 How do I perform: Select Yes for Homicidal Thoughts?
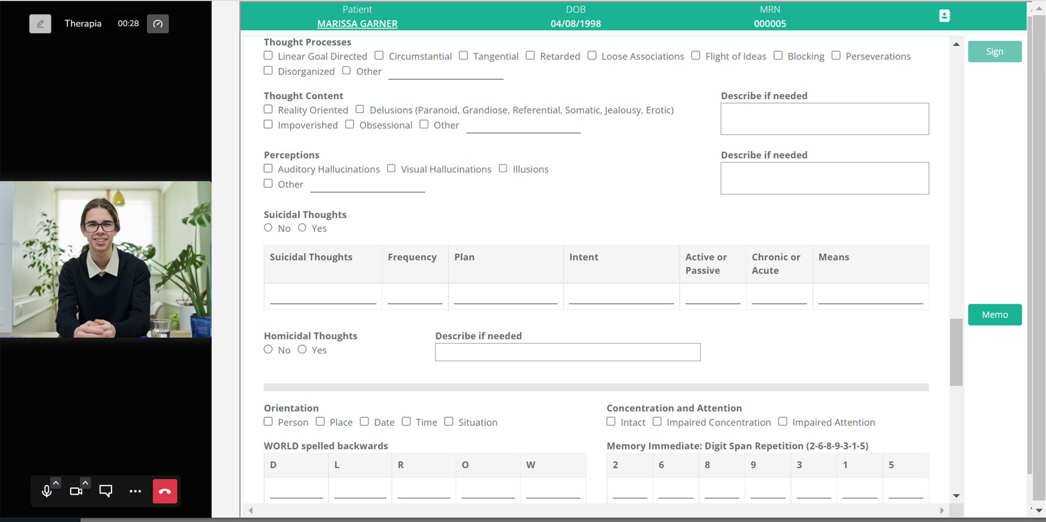302,349
